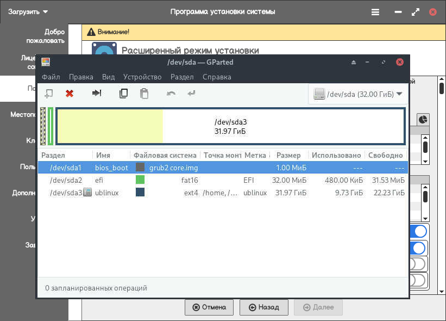Toggle the first enabled blue switch
This screenshot has width=446, height=321.
(418, 232)
